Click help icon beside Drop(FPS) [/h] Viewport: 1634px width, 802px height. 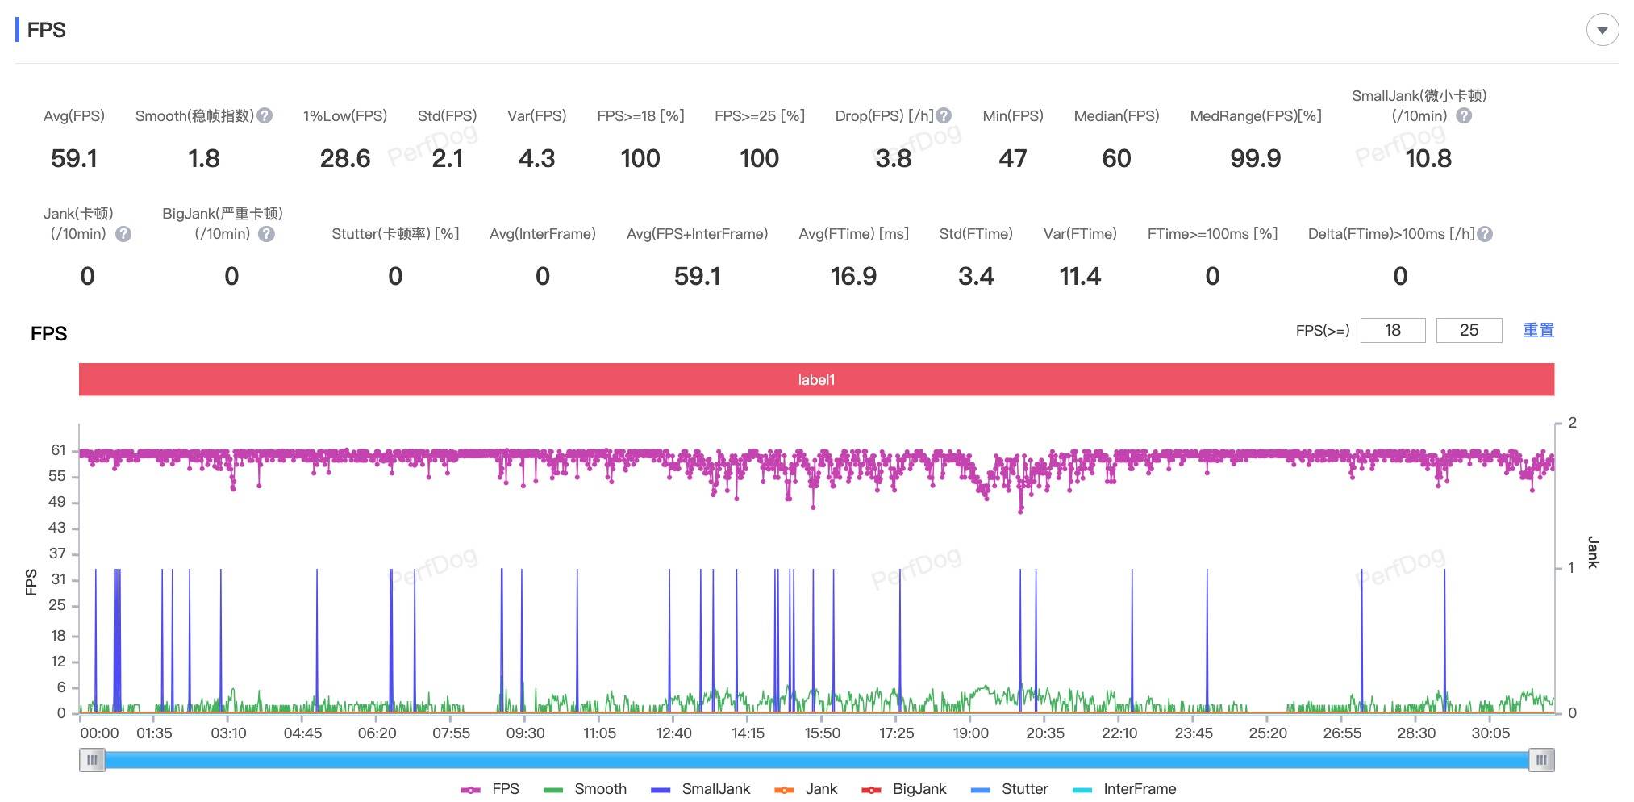944,116
